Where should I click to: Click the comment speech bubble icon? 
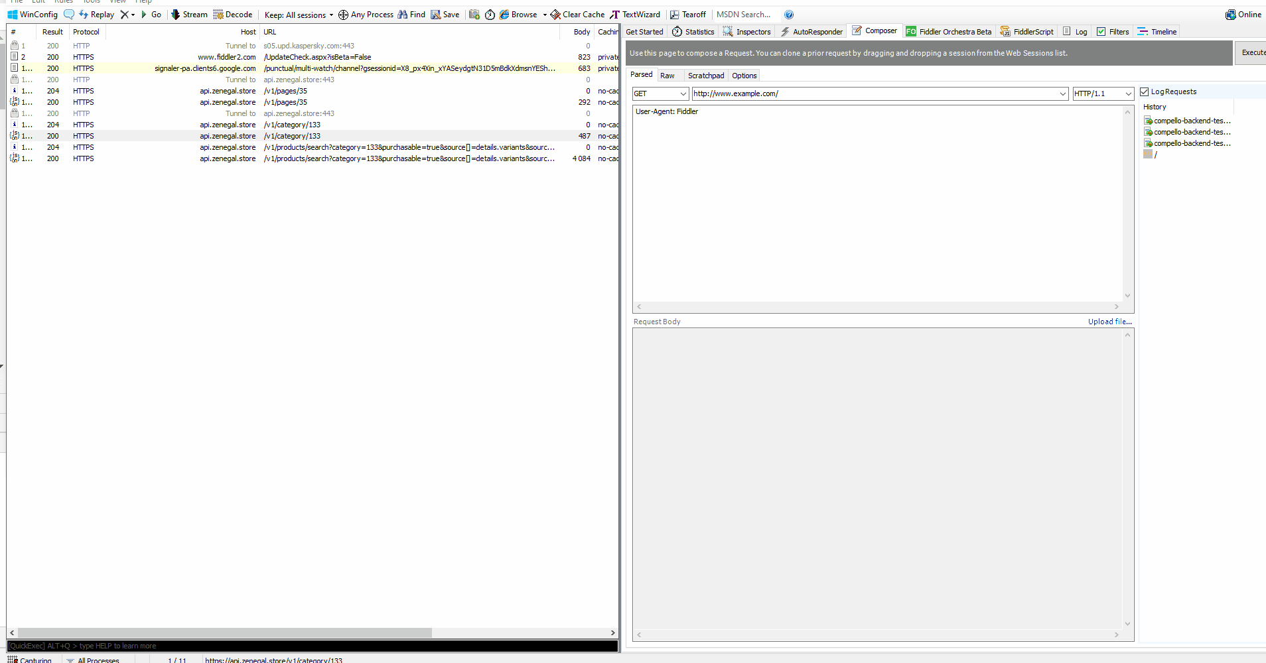[69, 15]
